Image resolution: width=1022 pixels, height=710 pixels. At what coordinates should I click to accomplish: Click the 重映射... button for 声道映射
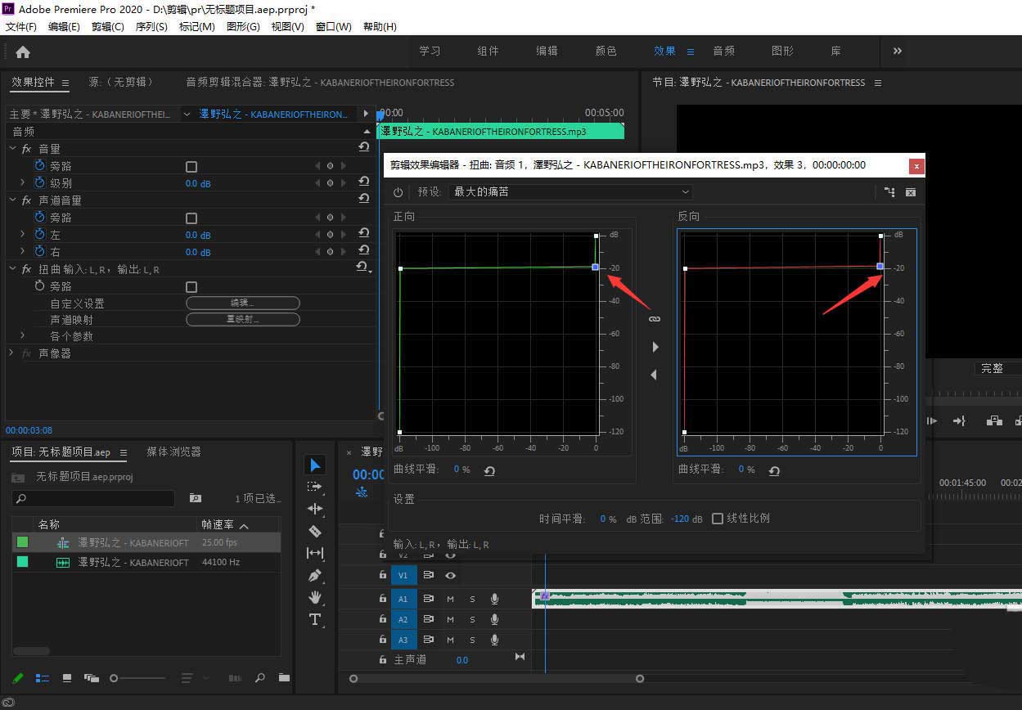[x=243, y=320]
